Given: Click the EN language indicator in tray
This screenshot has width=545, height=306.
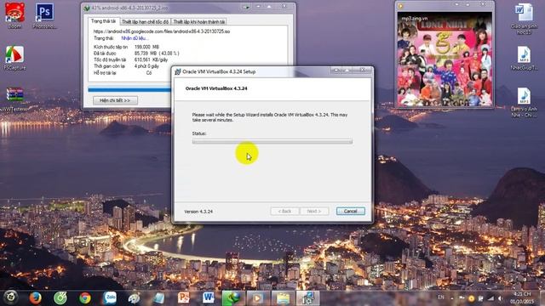Looking at the screenshot, I should [x=441, y=297].
